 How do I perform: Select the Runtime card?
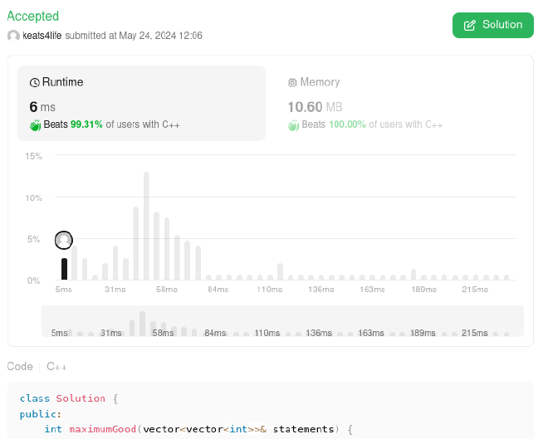[141, 104]
